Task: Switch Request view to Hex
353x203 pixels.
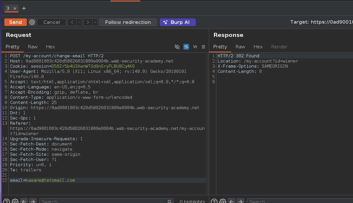Action: click(x=50, y=47)
